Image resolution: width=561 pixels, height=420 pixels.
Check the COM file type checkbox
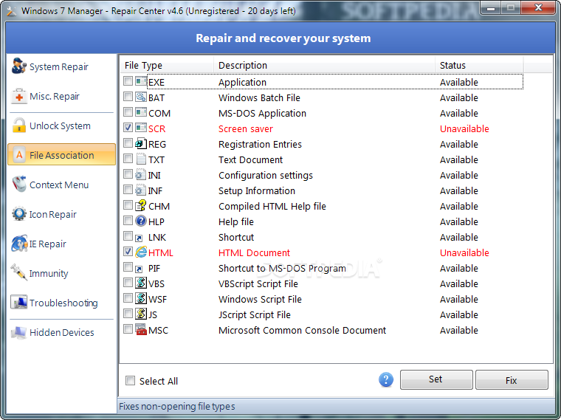128,112
